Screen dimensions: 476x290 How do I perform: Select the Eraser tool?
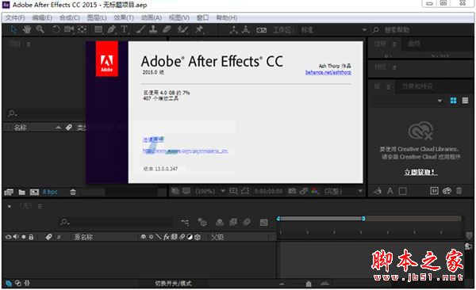(167, 29)
